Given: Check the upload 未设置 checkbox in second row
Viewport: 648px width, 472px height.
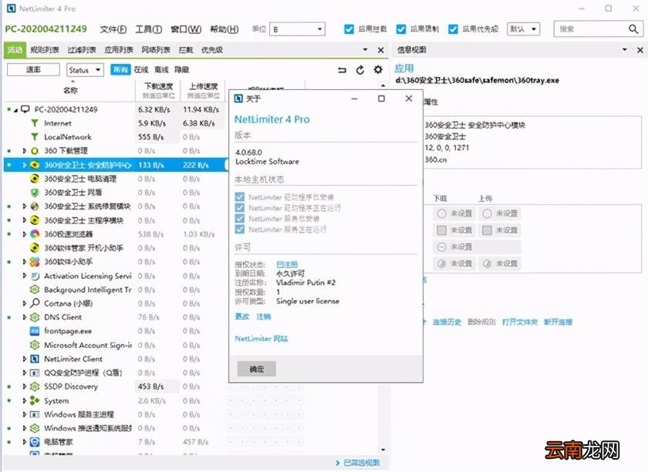Looking at the screenshot, I should pyautogui.click(x=488, y=230).
